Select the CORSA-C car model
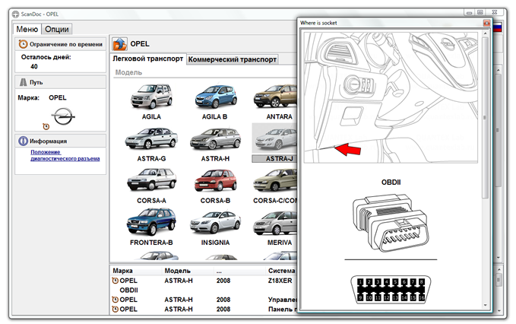The width and height of the screenshot is (516, 324). [x=275, y=186]
